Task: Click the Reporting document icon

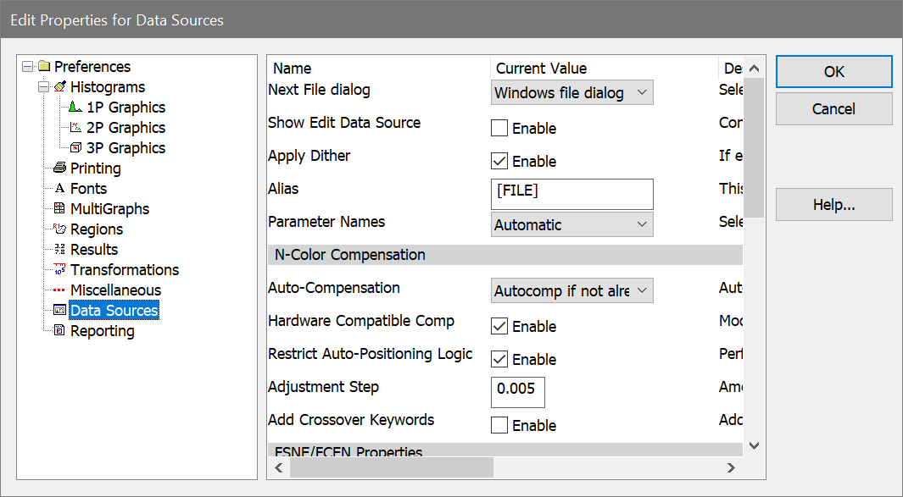Action: 59,331
